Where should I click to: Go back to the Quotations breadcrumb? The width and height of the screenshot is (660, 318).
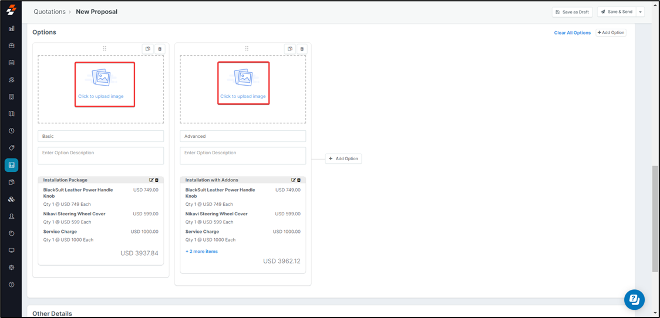50,12
